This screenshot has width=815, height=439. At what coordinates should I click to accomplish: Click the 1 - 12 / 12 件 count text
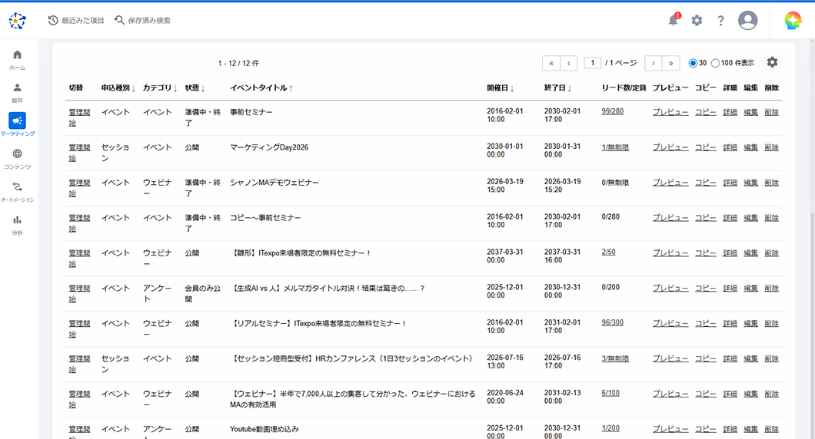click(238, 63)
